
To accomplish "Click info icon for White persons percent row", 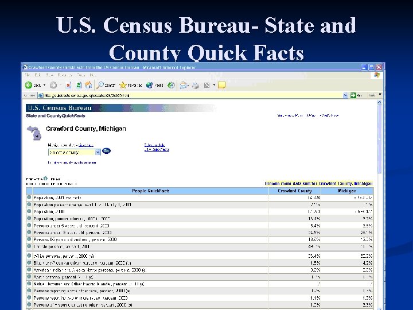I will (29, 255).
